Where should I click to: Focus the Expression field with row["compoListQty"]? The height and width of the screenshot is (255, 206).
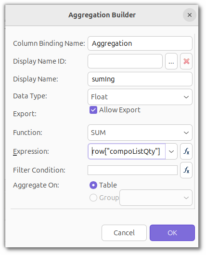click(127, 151)
